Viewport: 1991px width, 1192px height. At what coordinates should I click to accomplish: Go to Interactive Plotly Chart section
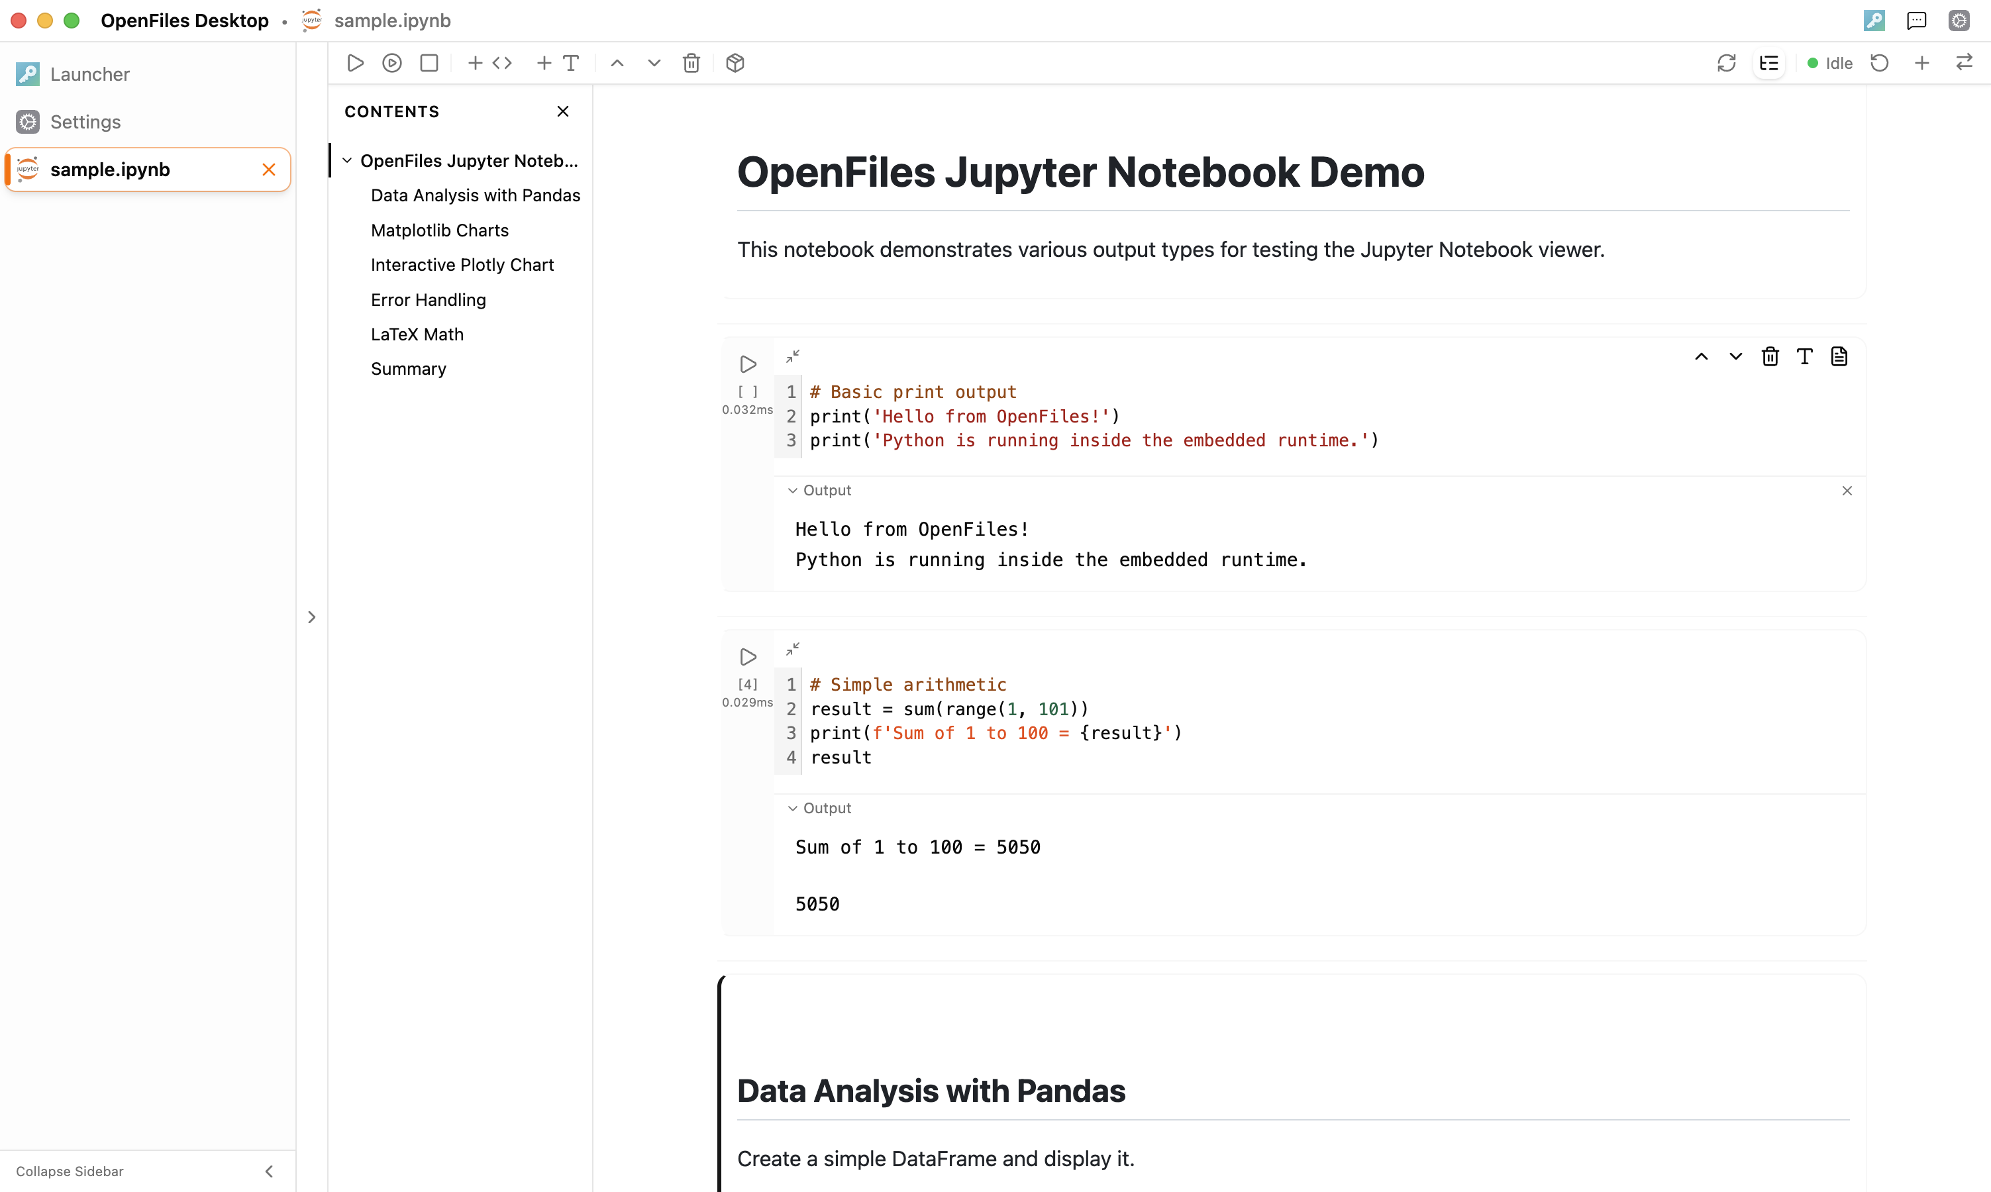tap(462, 265)
